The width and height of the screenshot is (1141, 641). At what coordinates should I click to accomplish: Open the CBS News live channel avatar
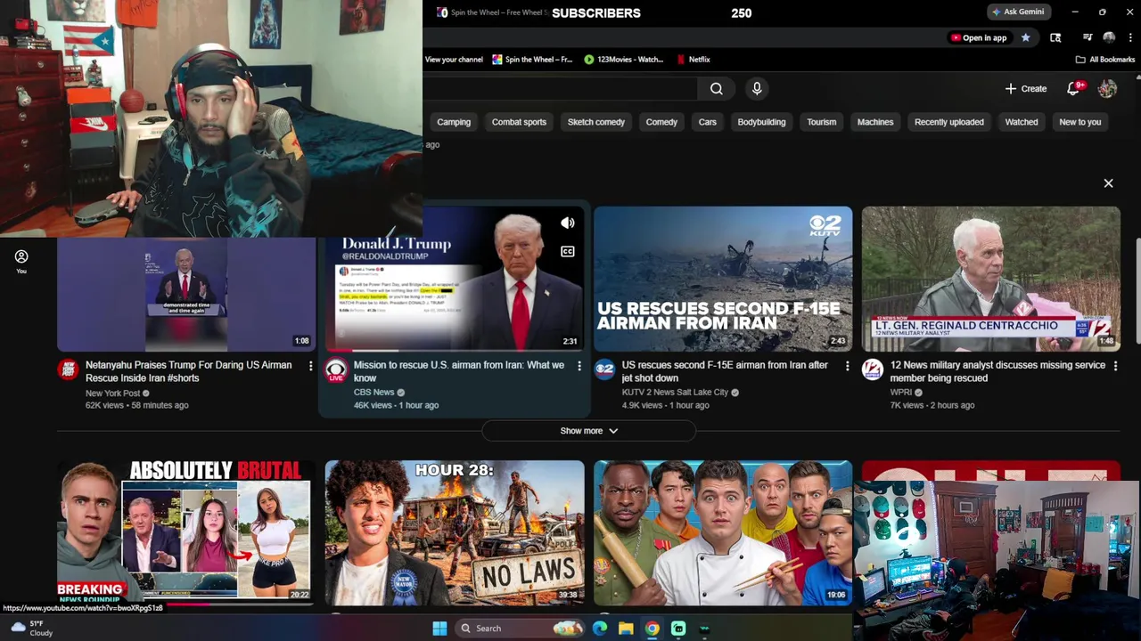(x=336, y=370)
